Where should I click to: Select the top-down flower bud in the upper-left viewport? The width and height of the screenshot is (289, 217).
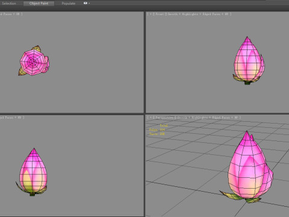pos(34,61)
